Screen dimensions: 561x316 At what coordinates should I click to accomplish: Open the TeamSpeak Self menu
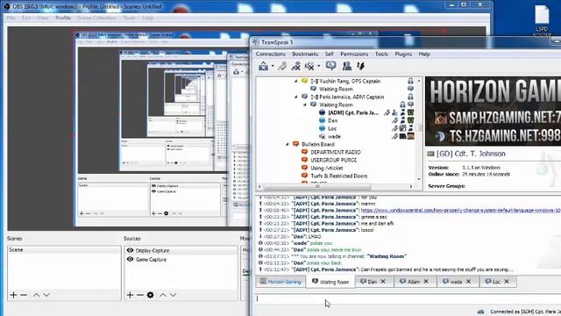pos(330,54)
